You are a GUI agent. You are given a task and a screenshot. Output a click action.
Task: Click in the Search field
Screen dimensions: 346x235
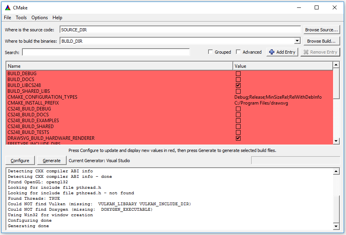(x=106, y=52)
